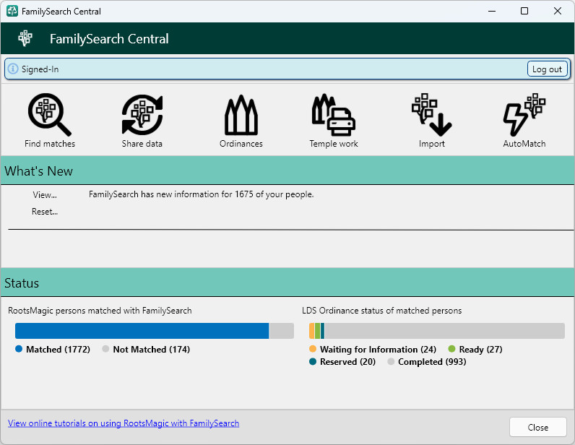This screenshot has width=575, height=445.
Task: Click the teal Reserved legend dot
Action: point(313,362)
